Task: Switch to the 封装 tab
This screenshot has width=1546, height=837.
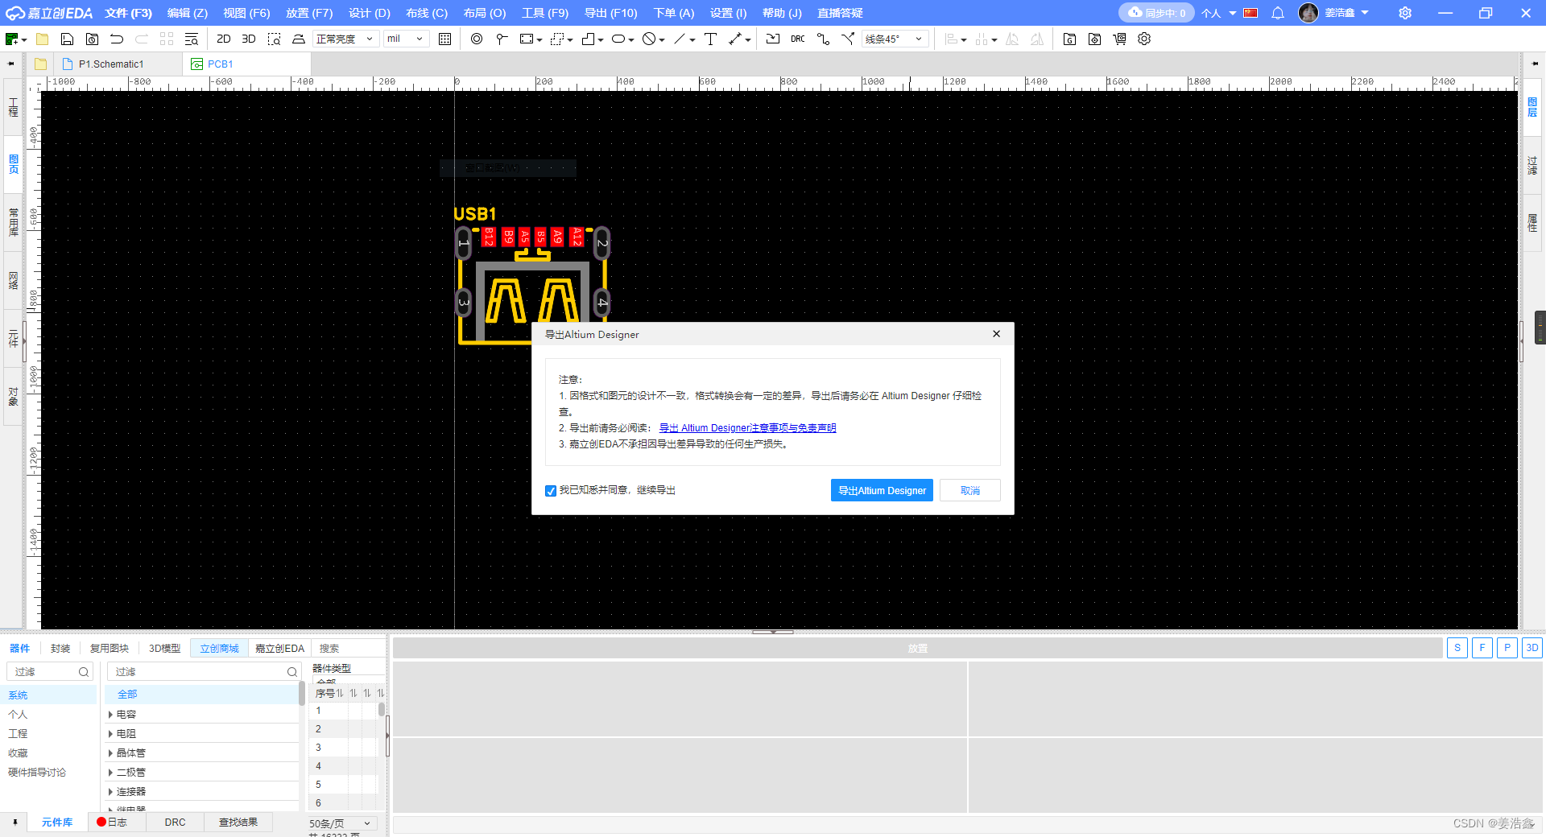Action: [x=60, y=649]
